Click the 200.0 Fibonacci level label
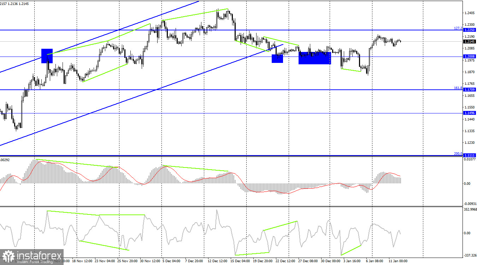477x265 pixels. [x=458, y=153]
